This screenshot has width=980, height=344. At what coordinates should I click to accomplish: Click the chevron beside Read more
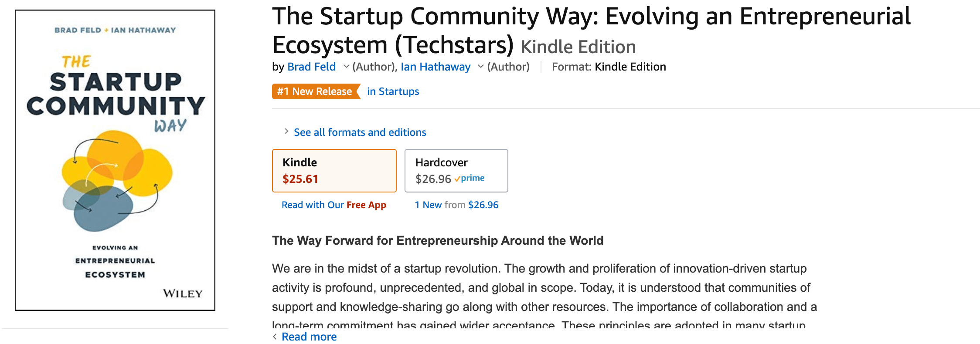pyautogui.click(x=275, y=336)
